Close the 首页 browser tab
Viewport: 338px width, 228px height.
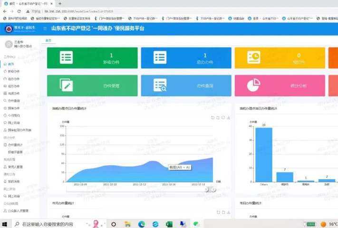click(51, 4)
